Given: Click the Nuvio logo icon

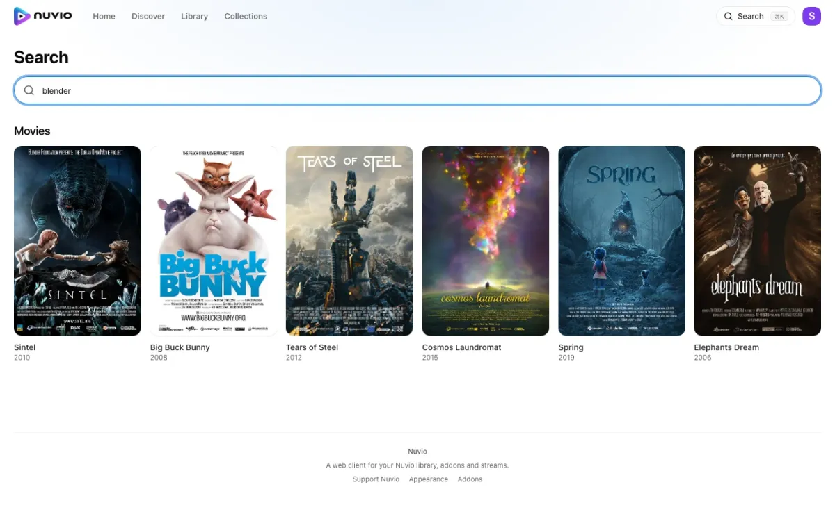Looking at the screenshot, I should click(x=22, y=16).
